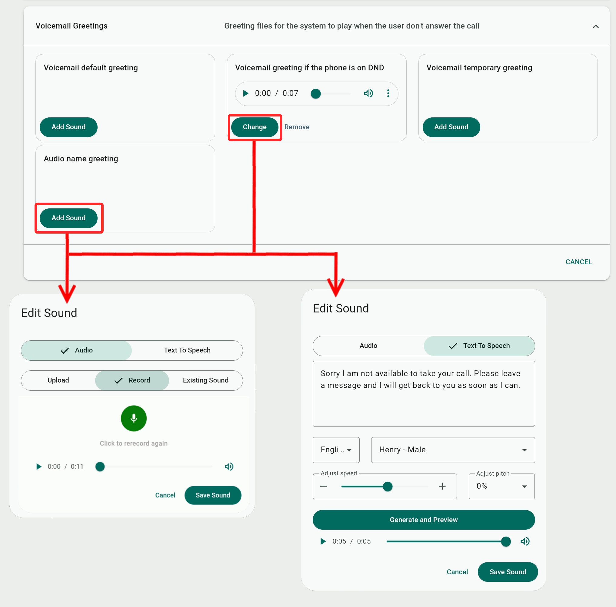The height and width of the screenshot is (607, 616).
Task: Open the Henry - Male voice dropdown
Action: click(x=453, y=450)
